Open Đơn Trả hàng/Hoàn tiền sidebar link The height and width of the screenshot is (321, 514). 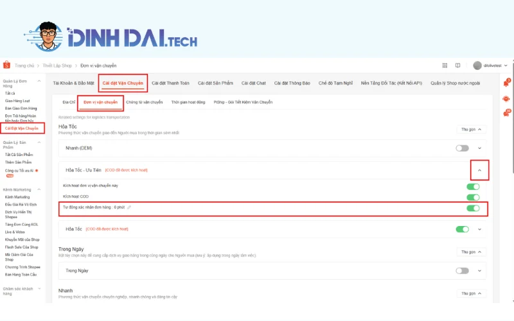pyautogui.click(x=21, y=118)
